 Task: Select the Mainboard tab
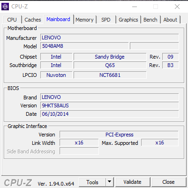coord(59,19)
